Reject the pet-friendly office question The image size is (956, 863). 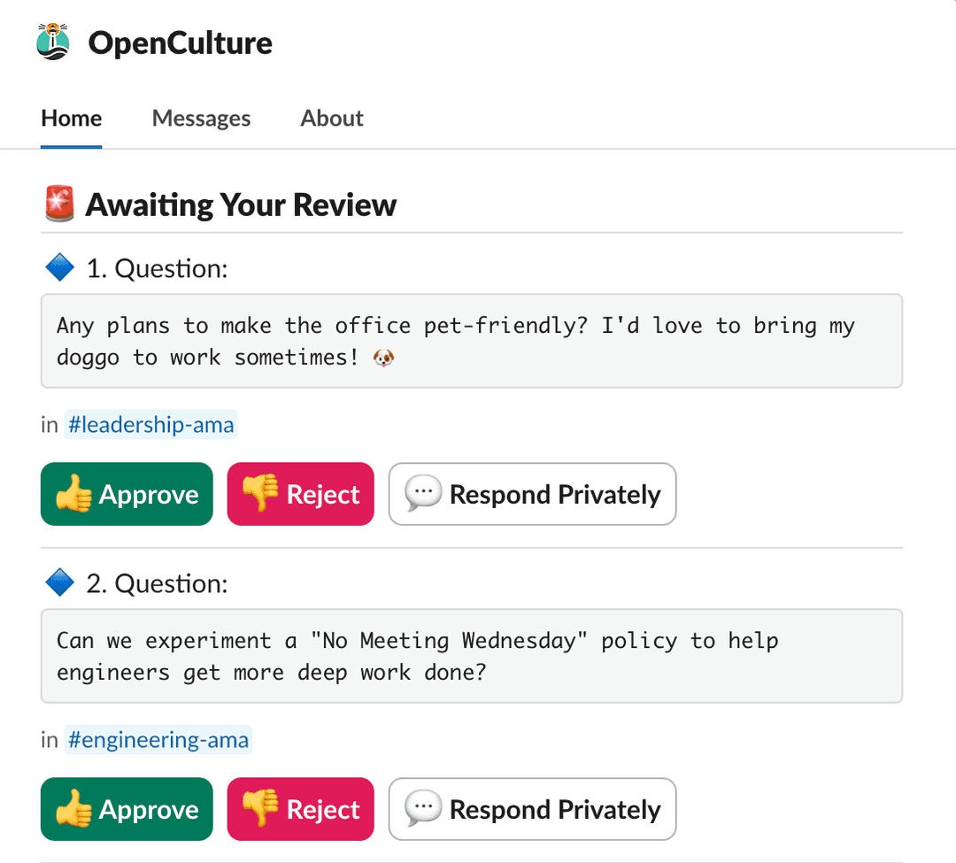click(300, 494)
